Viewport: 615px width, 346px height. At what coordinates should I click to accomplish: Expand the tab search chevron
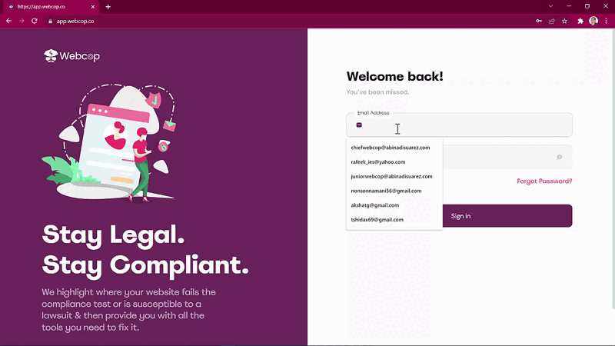click(550, 6)
